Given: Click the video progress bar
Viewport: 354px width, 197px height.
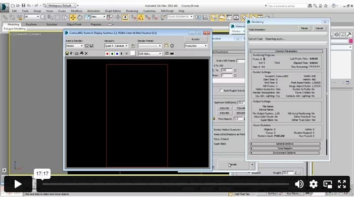Looking at the screenshot, I should click(166, 184).
